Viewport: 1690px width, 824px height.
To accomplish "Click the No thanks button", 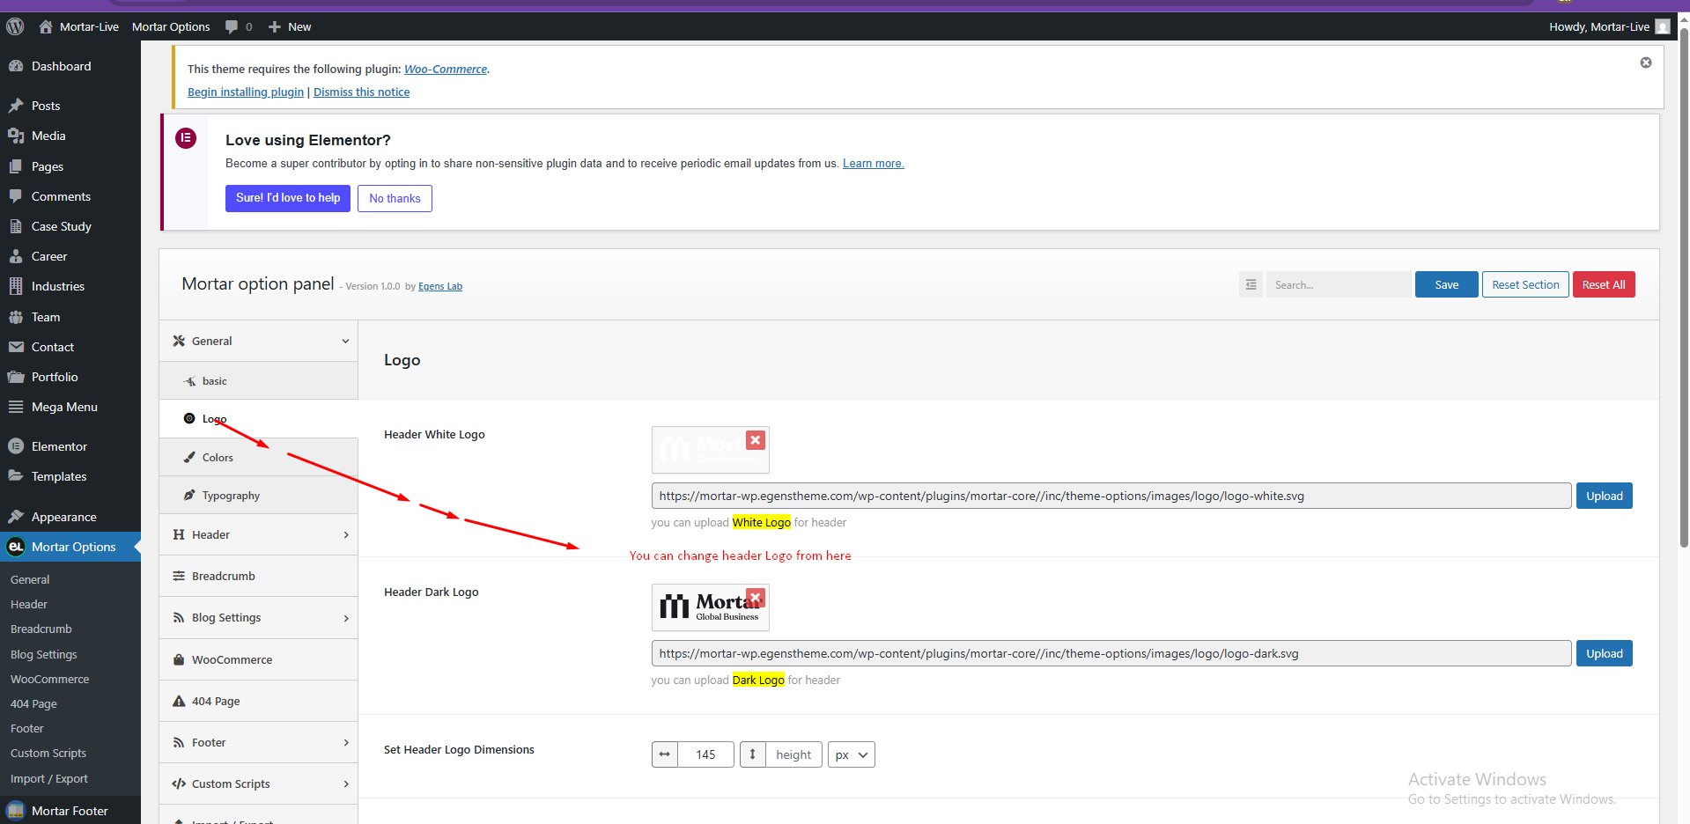I will [395, 198].
